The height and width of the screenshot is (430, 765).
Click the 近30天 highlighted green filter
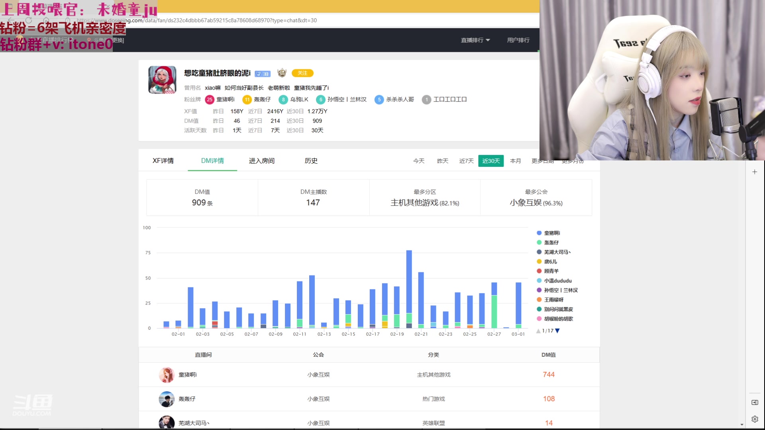coord(491,161)
